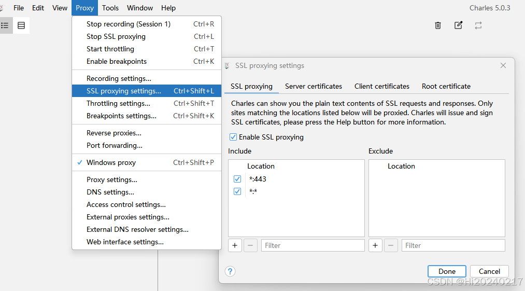Viewport: 525px width, 291px height.
Task: Click the Cancel button
Action: click(489, 271)
